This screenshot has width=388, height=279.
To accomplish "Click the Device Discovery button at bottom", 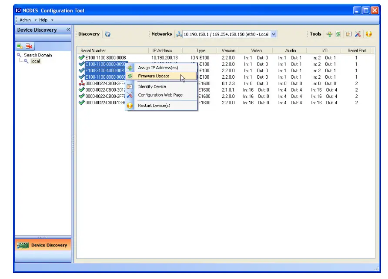I will [43, 246].
